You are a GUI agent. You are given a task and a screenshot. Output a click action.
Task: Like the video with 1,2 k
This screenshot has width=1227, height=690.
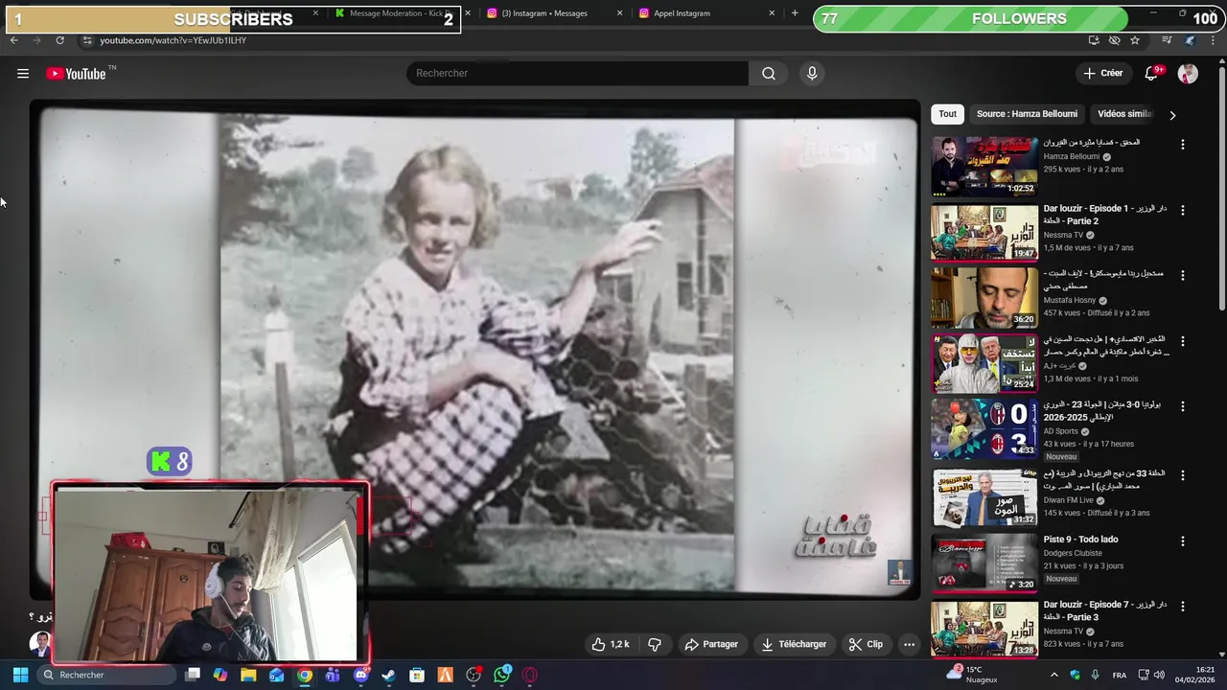pyautogui.click(x=611, y=645)
